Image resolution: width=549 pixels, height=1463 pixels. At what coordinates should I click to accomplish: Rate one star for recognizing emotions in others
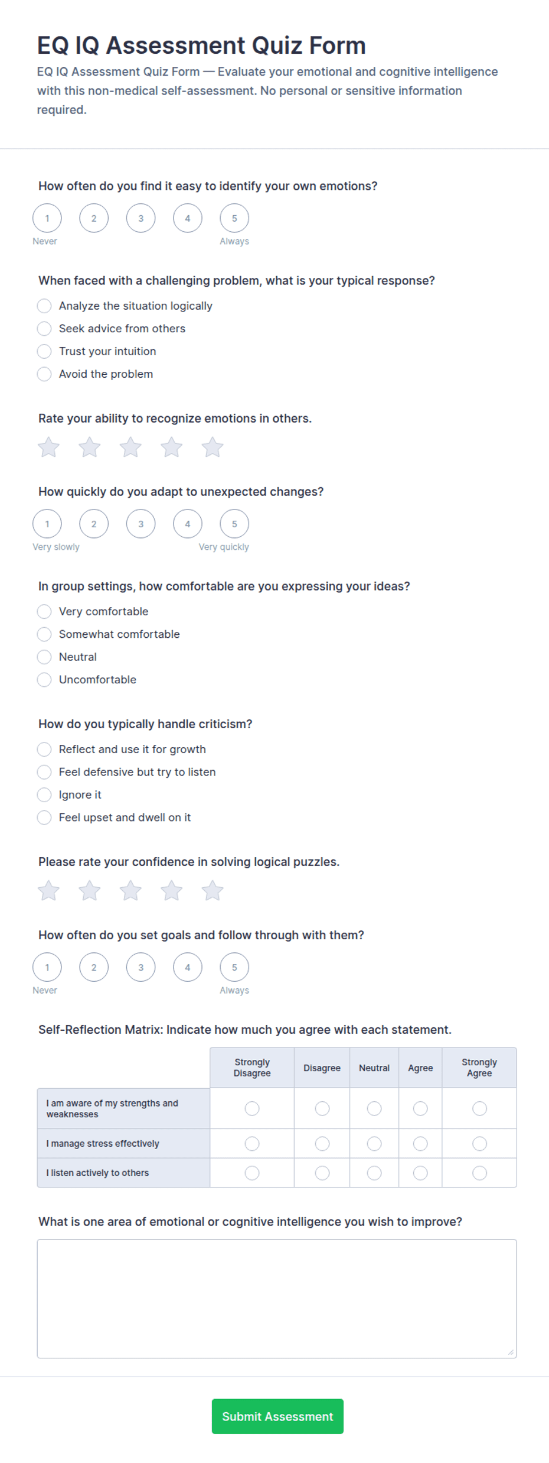(x=48, y=447)
